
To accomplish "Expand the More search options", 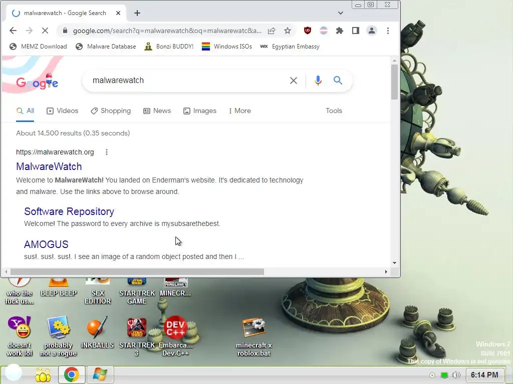I will pyautogui.click(x=240, y=110).
